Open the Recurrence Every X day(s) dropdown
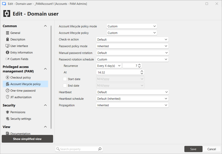Image resolution: width=222 pixels, height=154 pixels. tap(109, 66)
